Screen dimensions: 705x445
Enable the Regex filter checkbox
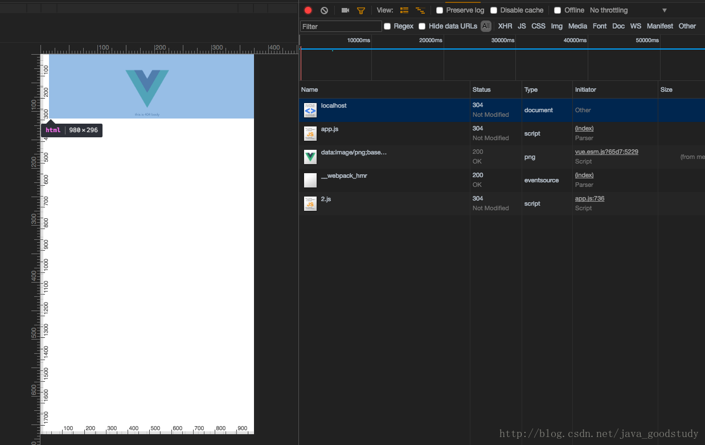click(x=387, y=26)
